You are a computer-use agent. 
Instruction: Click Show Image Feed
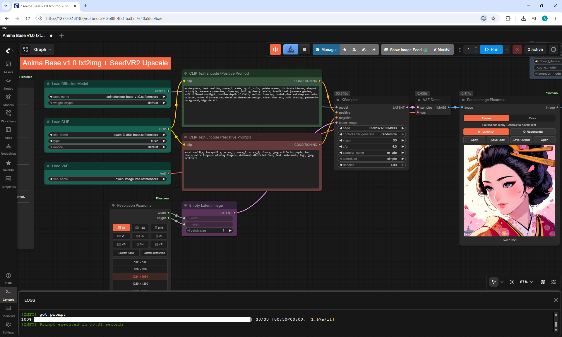pos(406,49)
